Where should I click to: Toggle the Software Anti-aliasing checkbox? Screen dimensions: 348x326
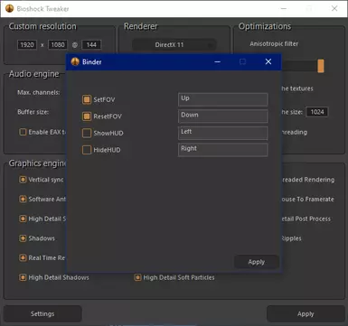coord(23,199)
